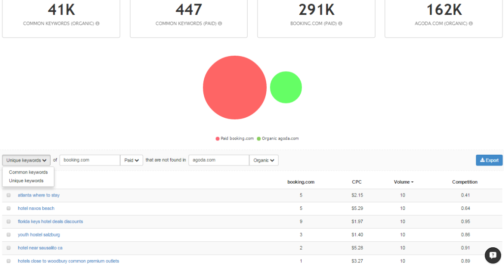The height and width of the screenshot is (266, 504).
Task: Click the booking.com column header
Action: point(301,182)
